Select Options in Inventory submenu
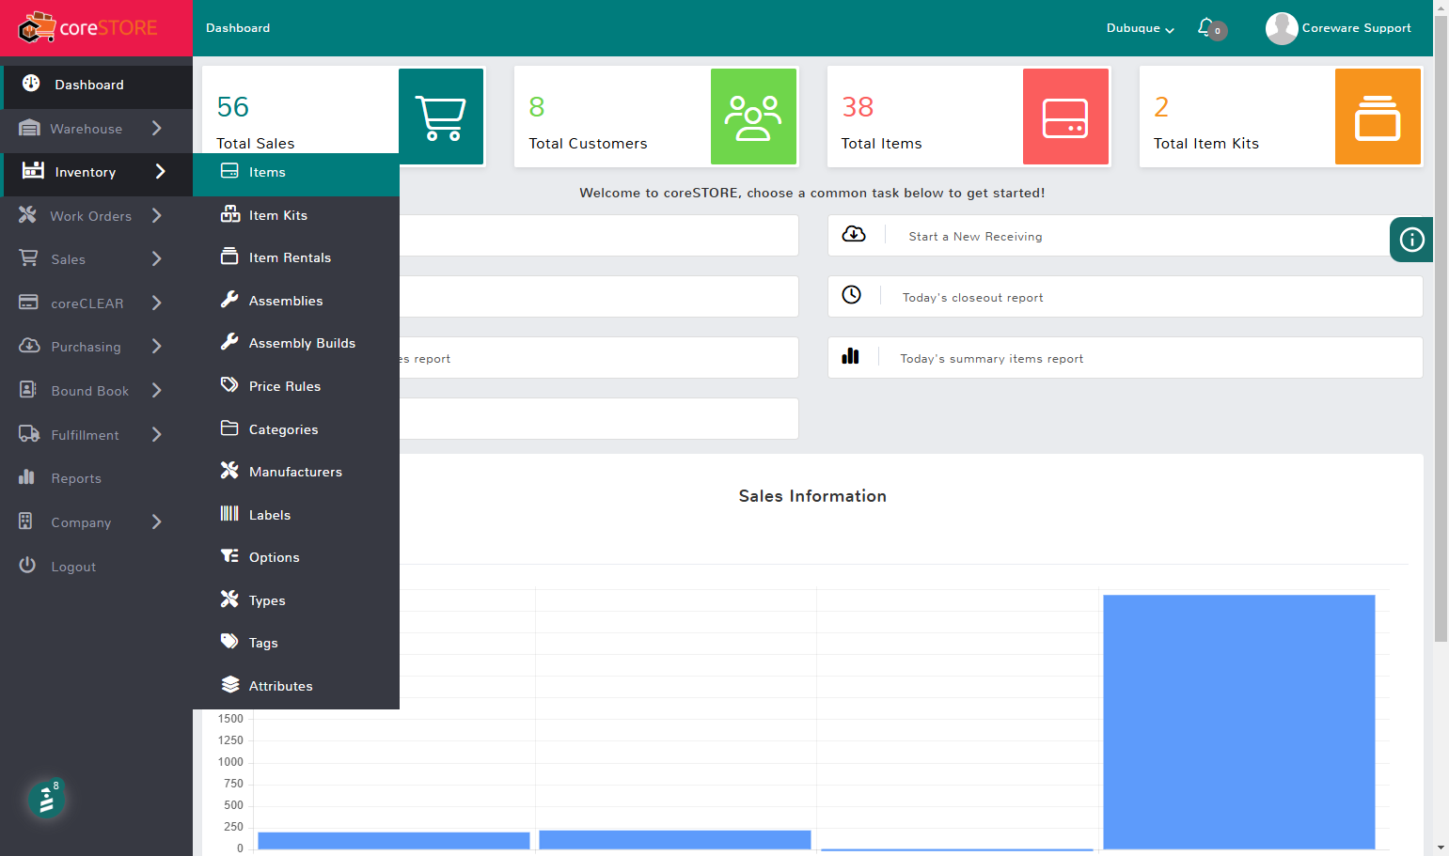The width and height of the screenshot is (1449, 856). [296, 557]
